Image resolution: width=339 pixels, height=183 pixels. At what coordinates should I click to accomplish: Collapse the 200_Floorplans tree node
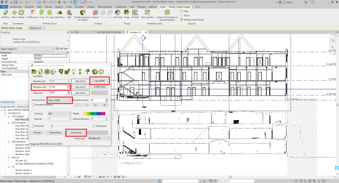tap(9, 123)
